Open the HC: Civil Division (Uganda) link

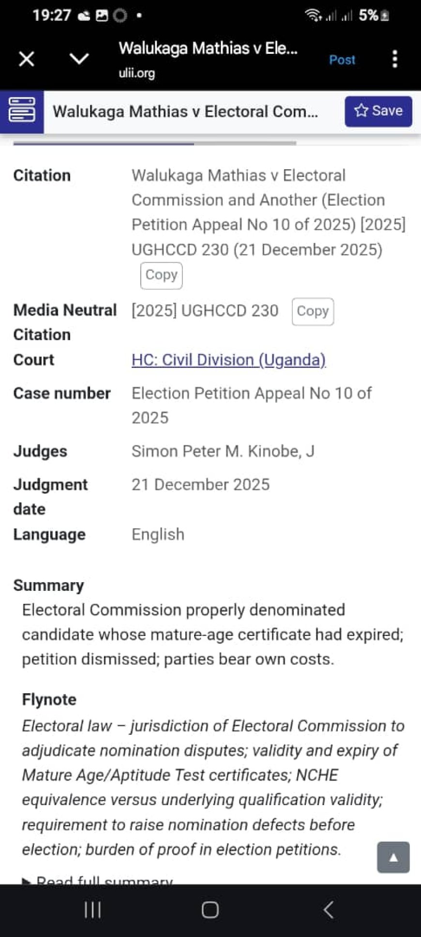click(228, 360)
